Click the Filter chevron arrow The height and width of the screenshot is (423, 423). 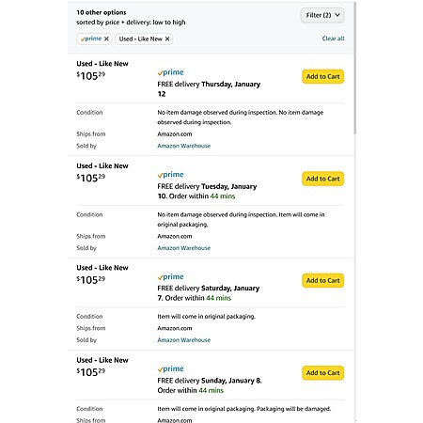(337, 15)
